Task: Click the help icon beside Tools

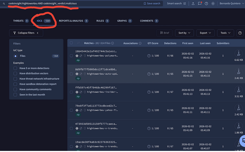Action: 240,33
